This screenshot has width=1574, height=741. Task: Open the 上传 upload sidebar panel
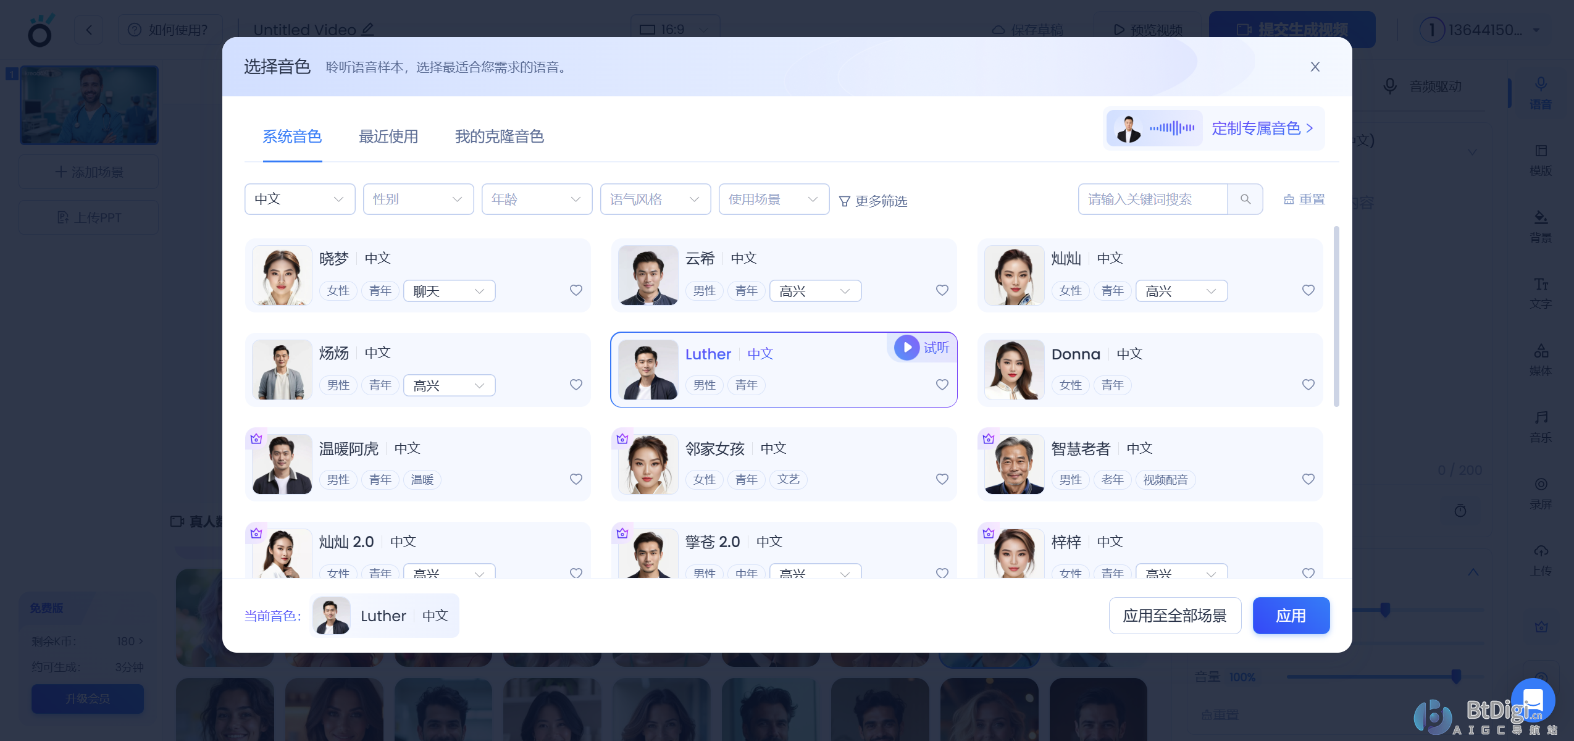coord(1541,560)
